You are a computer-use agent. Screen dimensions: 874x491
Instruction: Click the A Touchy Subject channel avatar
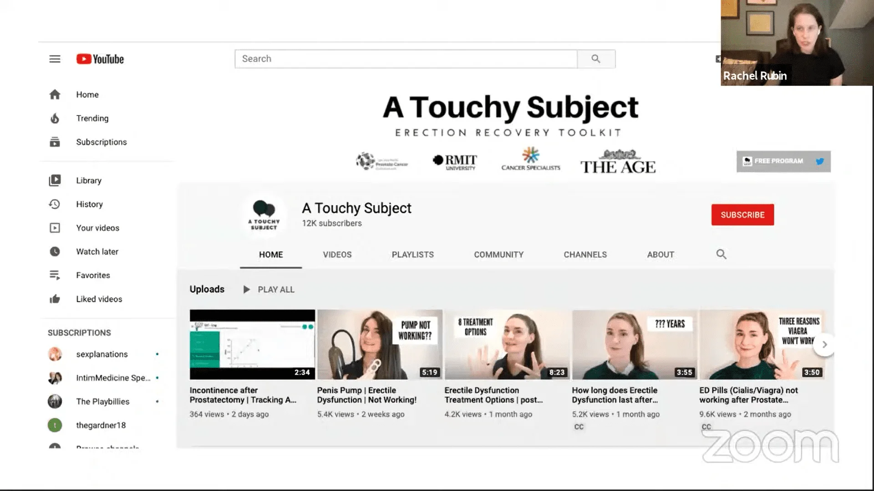(264, 215)
